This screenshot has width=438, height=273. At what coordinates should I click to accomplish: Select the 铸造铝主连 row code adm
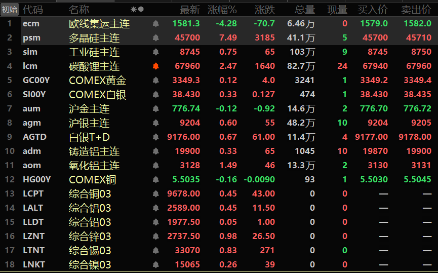[x=32, y=151]
